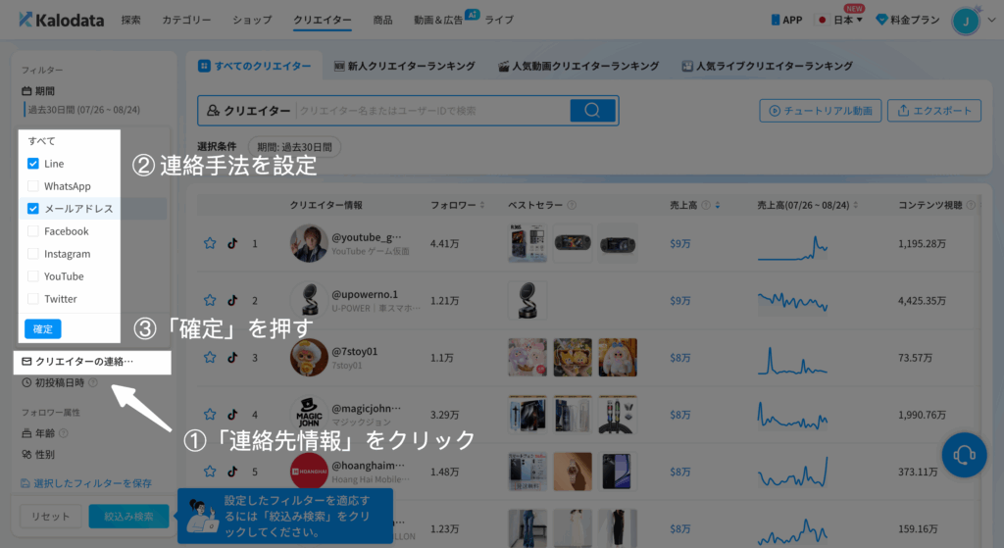
Task: Uncheck the Line checkbox
Action: [x=33, y=164]
